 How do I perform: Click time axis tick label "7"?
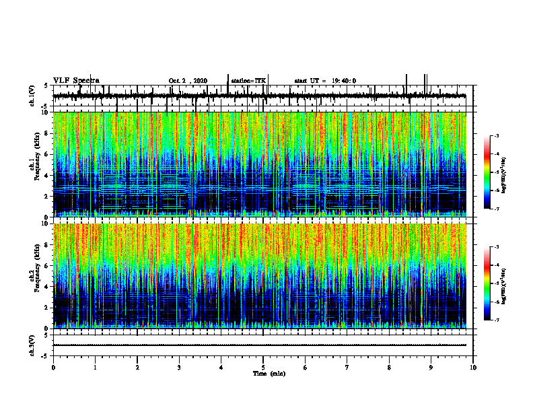[347, 368]
